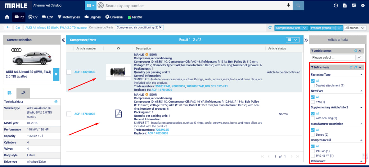Go to the next results page
This screenshot has width=369, height=167.
291,157
